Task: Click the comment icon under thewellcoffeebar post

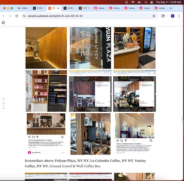Action: coord(33,137)
